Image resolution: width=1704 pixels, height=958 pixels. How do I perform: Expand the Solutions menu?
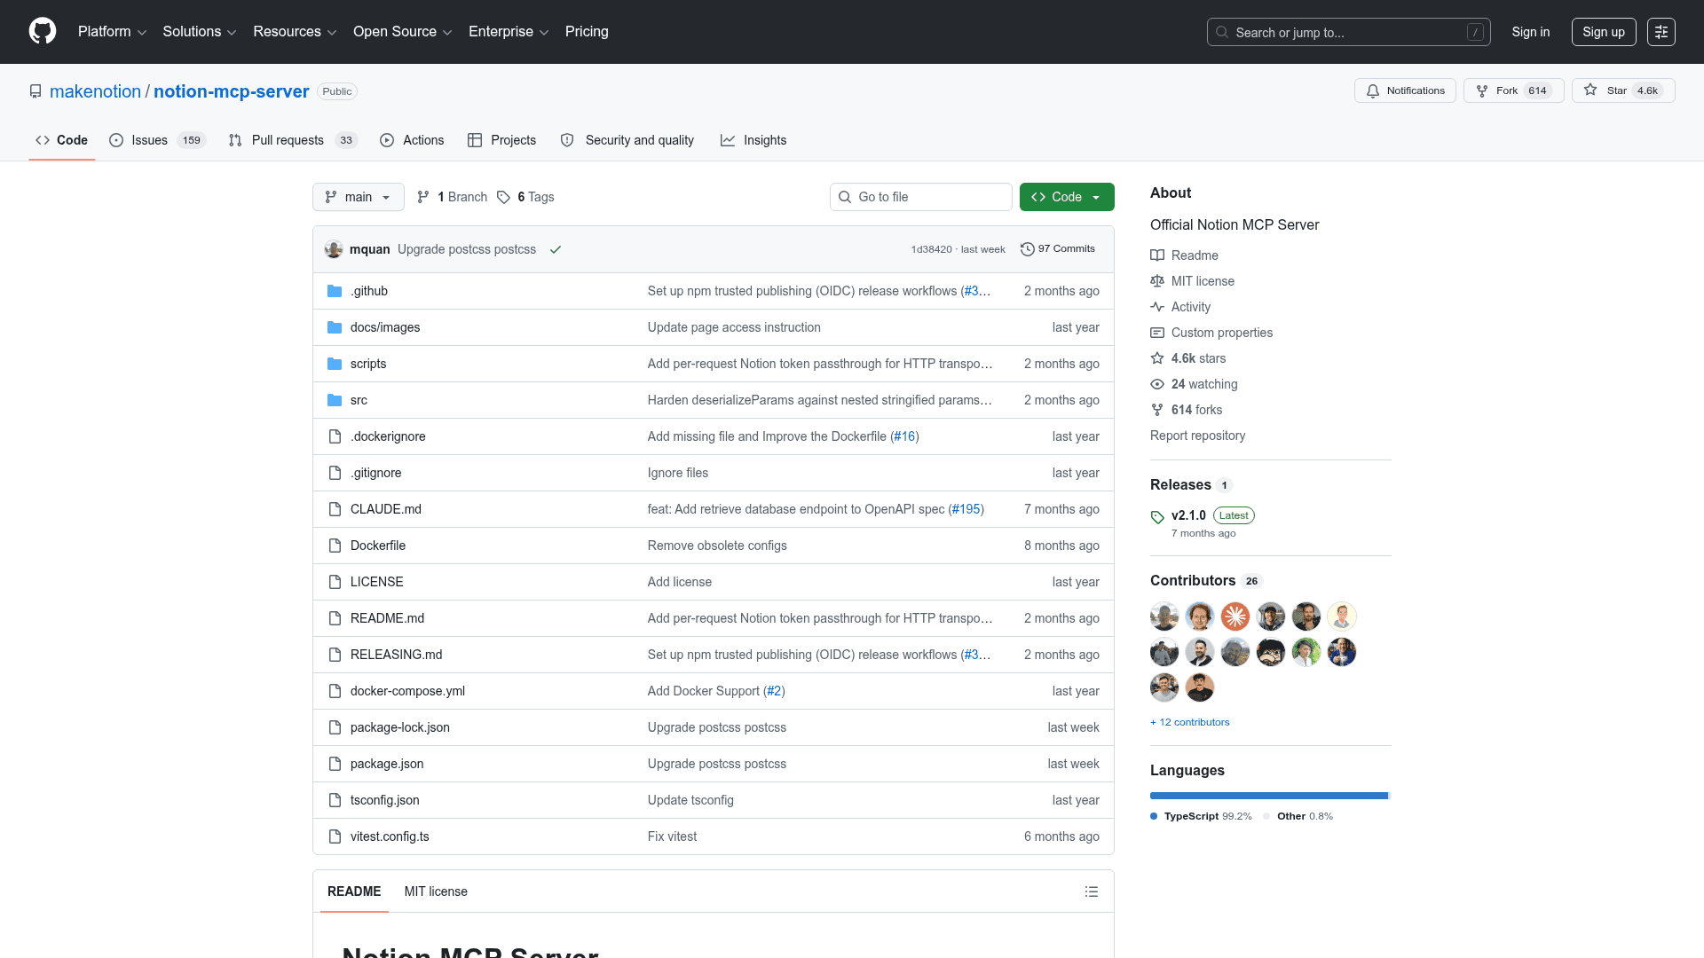(x=200, y=32)
